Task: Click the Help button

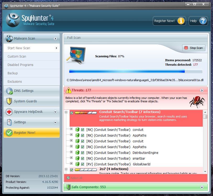Action: 198,21
